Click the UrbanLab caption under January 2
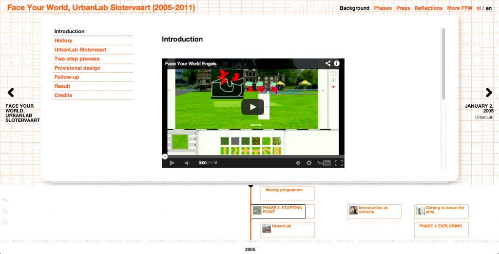The width and height of the screenshot is (499, 254). tap(484, 117)
